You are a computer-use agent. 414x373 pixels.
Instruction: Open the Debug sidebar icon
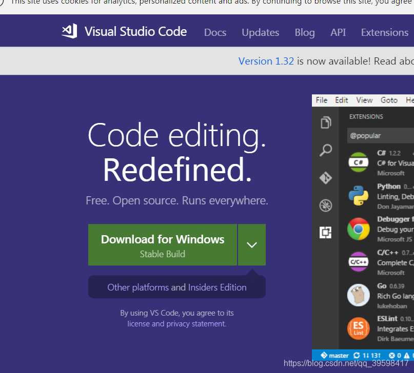tap(326, 205)
